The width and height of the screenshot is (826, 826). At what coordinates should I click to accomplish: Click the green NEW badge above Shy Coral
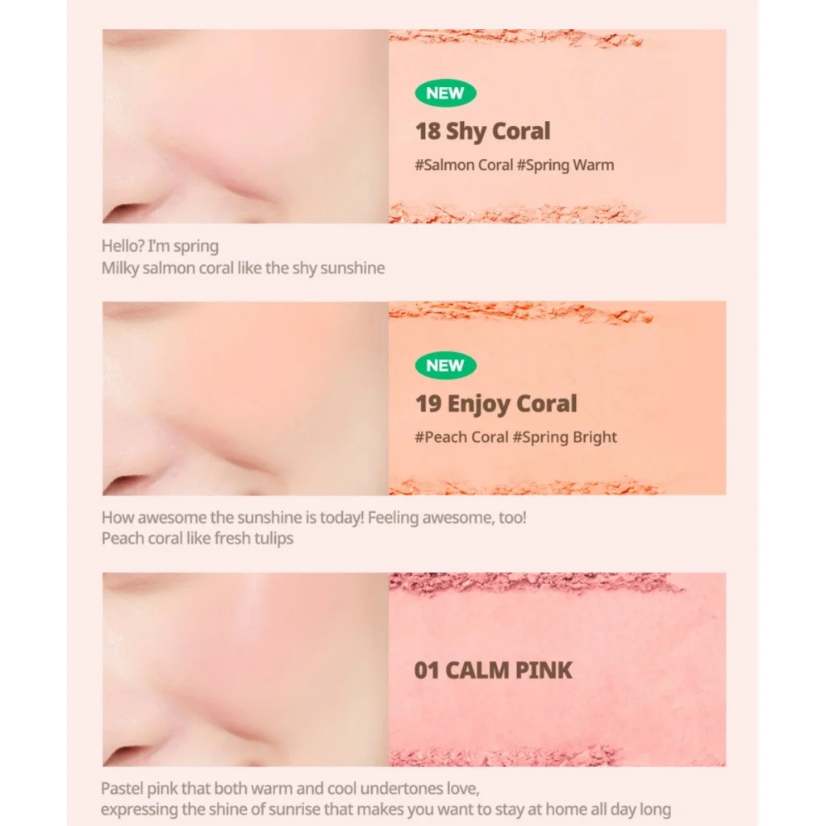click(445, 94)
